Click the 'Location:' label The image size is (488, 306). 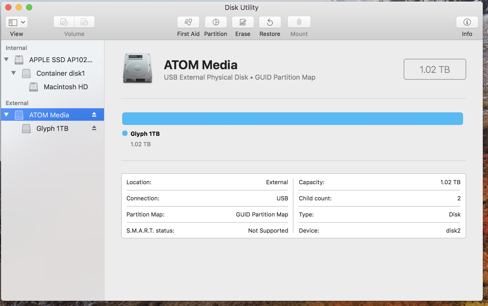[139, 182]
